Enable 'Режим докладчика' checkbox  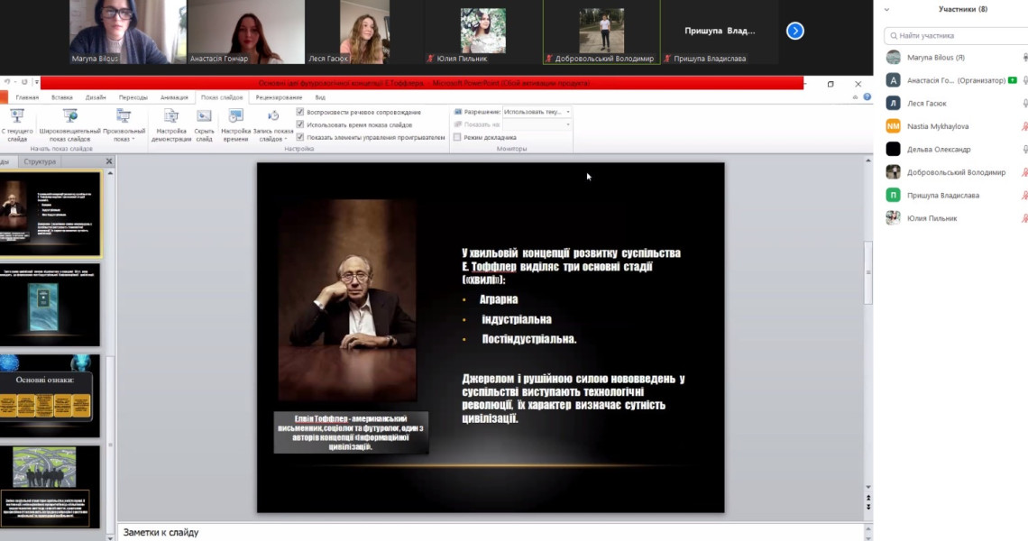coord(457,137)
